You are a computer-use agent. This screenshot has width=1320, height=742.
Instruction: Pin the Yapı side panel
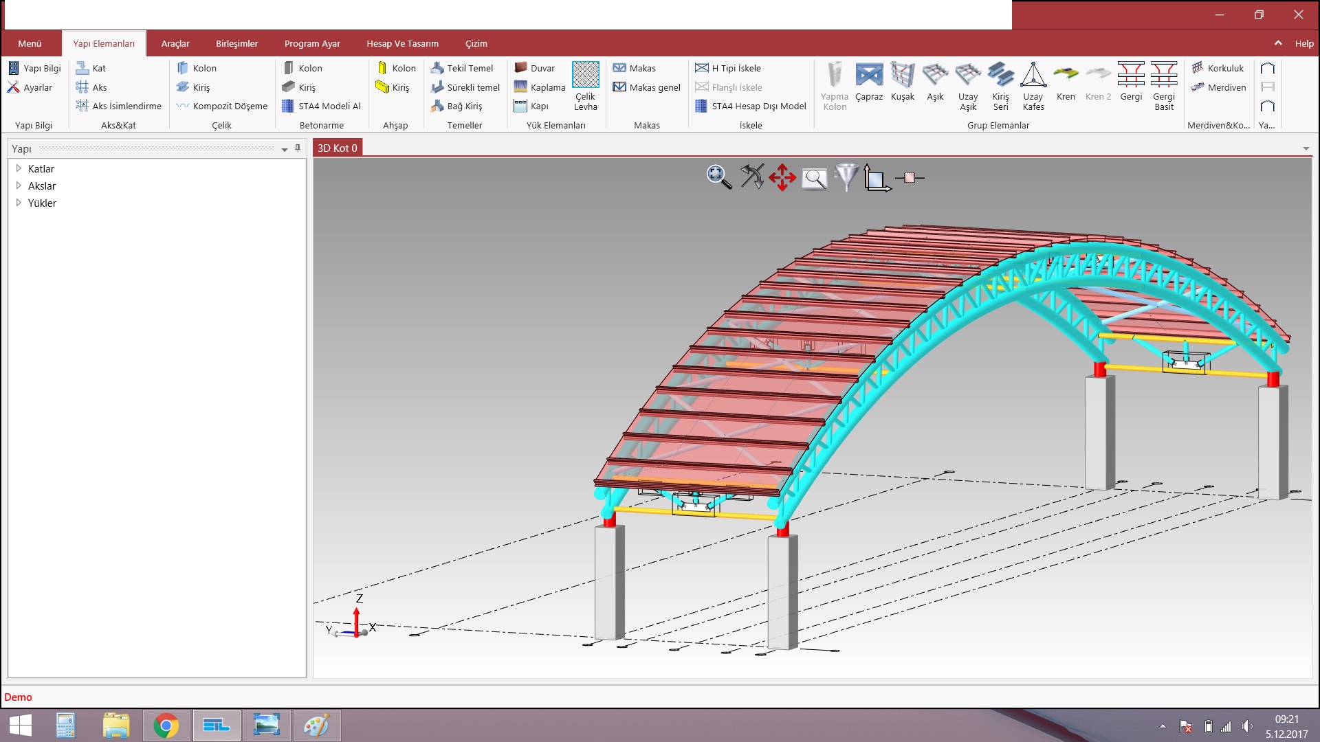(298, 148)
